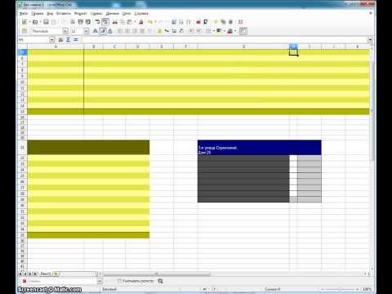Viewport: 392px width, 294px height.
Task: Create a new spreadsheet document
Action: pyautogui.click(x=24, y=22)
